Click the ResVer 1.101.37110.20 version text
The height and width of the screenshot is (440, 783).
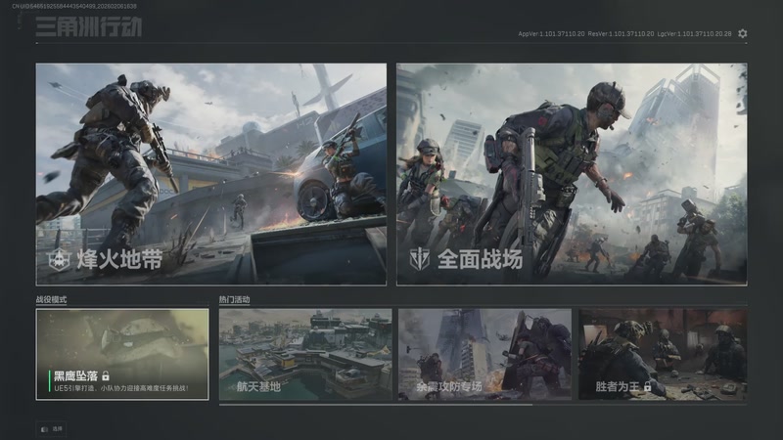point(621,34)
